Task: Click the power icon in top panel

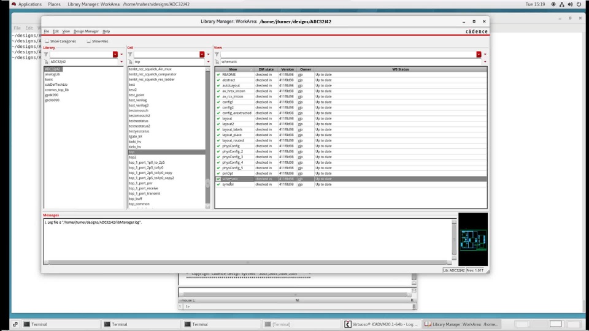Action: click(579, 4)
